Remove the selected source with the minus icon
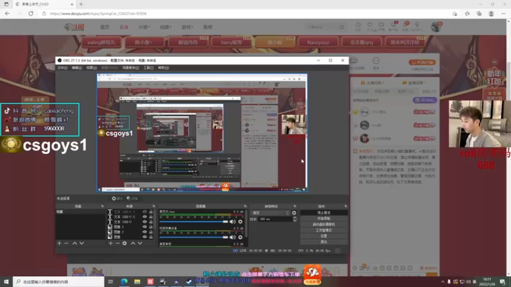511x287 pixels. click(x=118, y=243)
